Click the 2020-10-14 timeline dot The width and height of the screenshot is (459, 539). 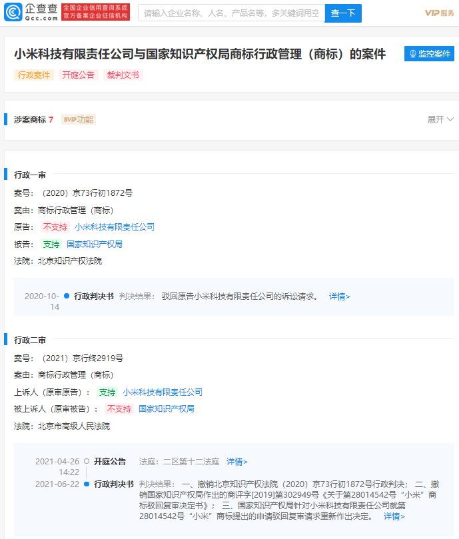pos(67,296)
